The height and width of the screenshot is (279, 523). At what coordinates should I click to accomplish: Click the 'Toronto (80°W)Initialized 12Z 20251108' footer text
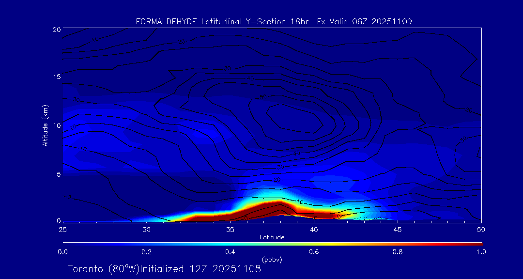(x=165, y=269)
